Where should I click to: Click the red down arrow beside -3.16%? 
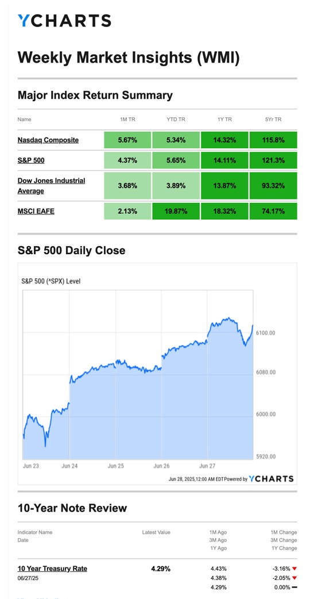click(294, 569)
